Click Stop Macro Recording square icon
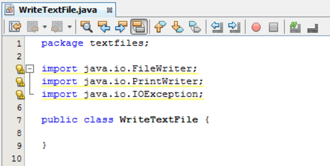This screenshot has width=330, height=166. tap(273, 27)
